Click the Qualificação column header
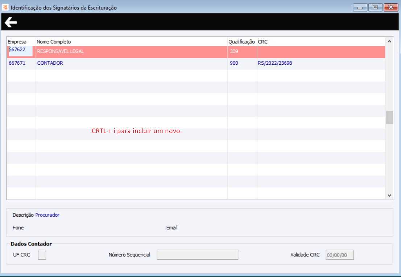 241,42
